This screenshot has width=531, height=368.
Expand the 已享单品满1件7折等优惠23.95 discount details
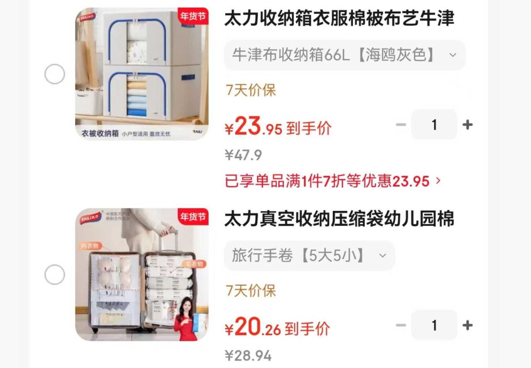click(333, 181)
